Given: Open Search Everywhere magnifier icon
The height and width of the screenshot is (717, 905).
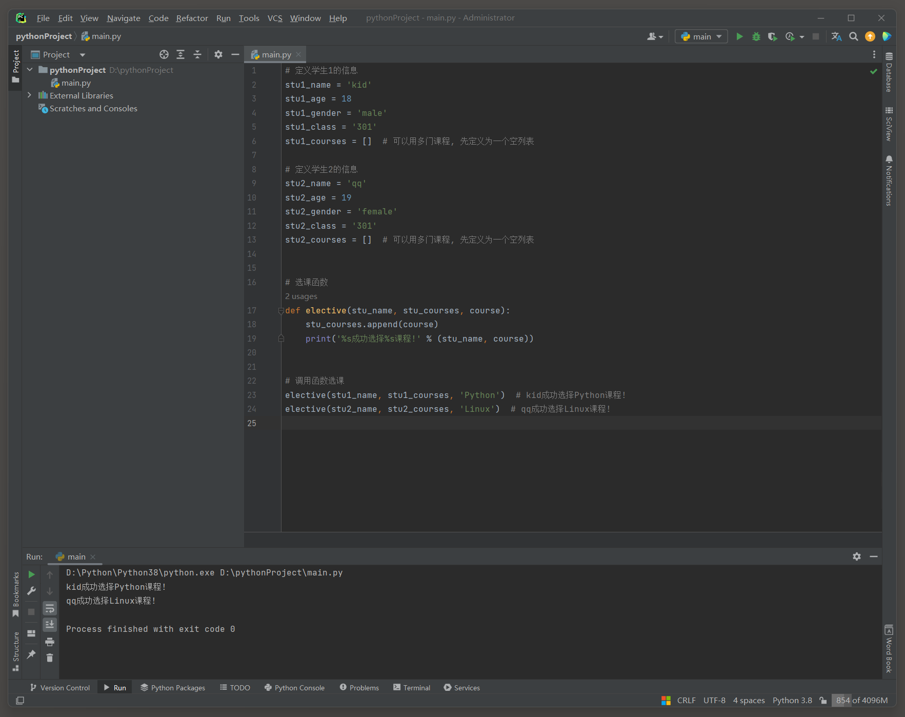Looking at the screenshot, I should (x=853, y=36).
